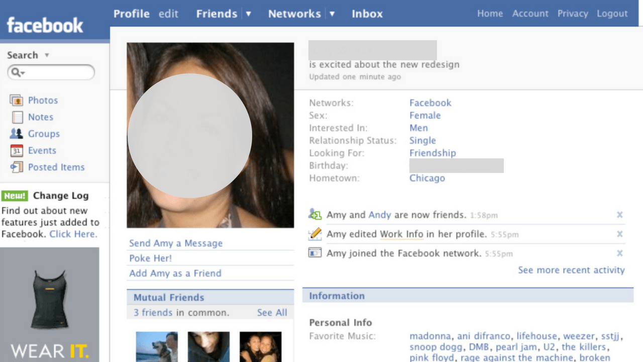This screenshot has height=362, width=643.
Task: Click the Wear It tank top ad
Action: [49, 304]
